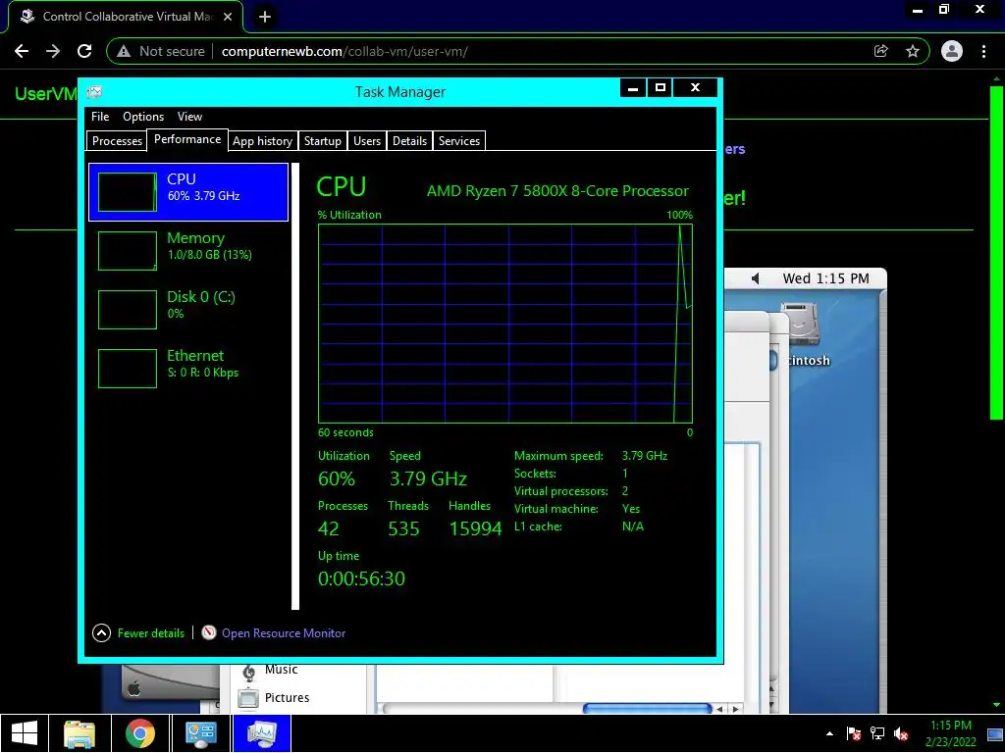Image resolution: width=1005 pixels, height=753 pixels.
Task: Show hidden tray icons arrow
Action: pos(830,733)
